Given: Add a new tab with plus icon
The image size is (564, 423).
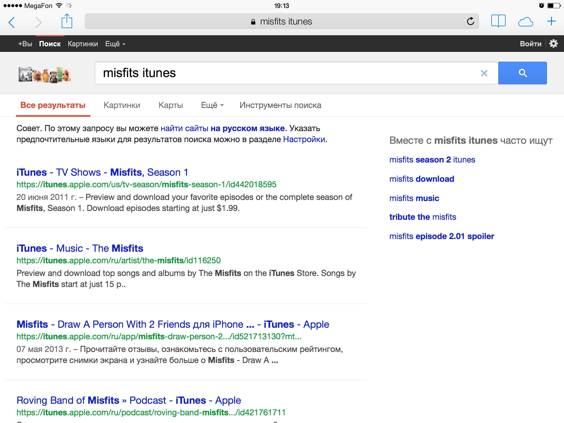Looking at the screenshot, I should pos(551,21).
